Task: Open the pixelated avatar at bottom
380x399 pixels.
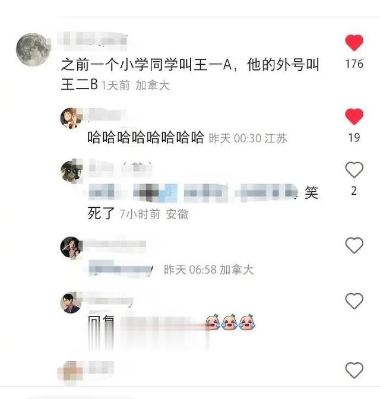Action: pos(70,372)
